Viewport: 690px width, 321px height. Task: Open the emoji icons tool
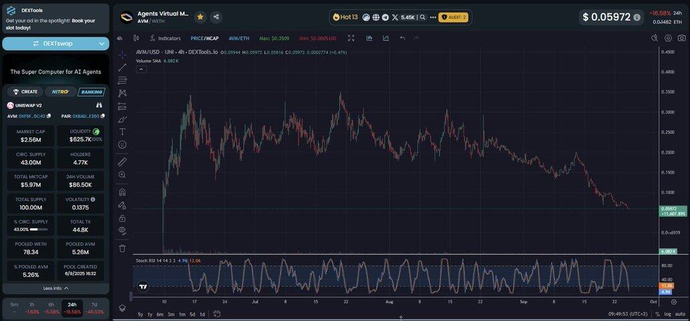point(122,144)
